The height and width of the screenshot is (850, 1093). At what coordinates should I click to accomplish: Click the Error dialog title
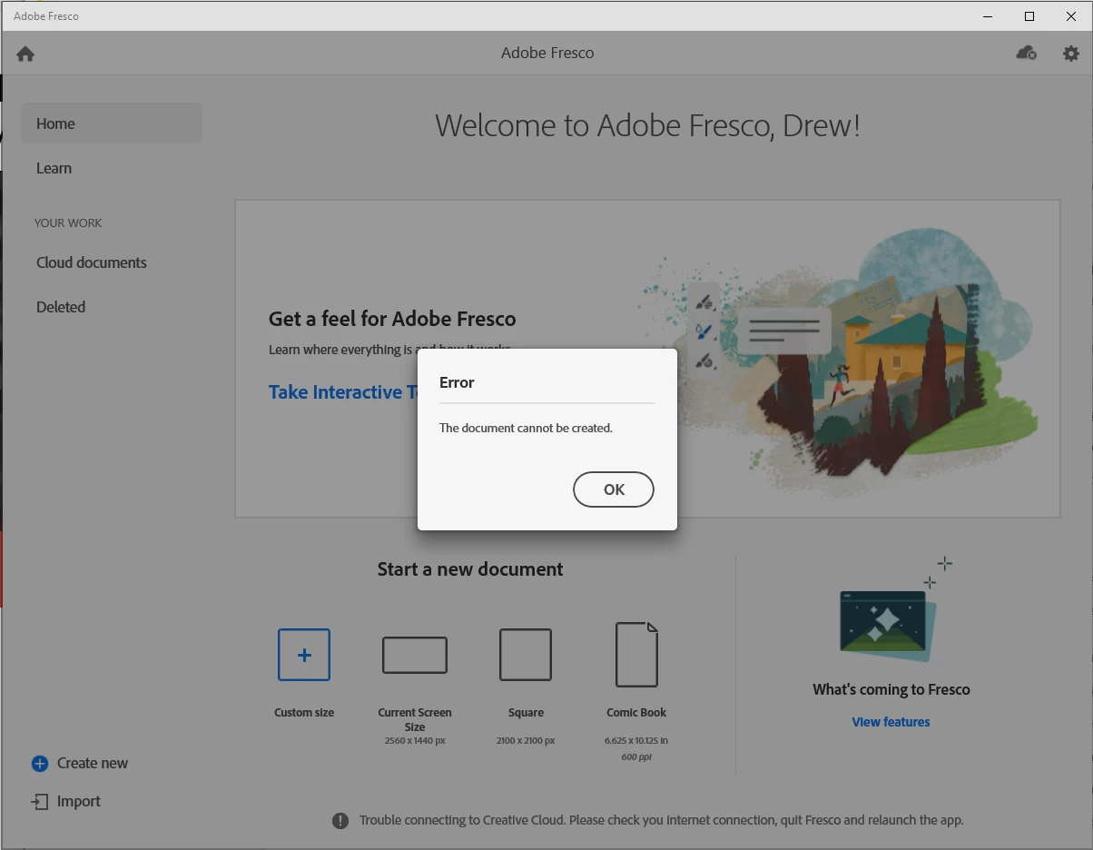[x=457, y=382]
